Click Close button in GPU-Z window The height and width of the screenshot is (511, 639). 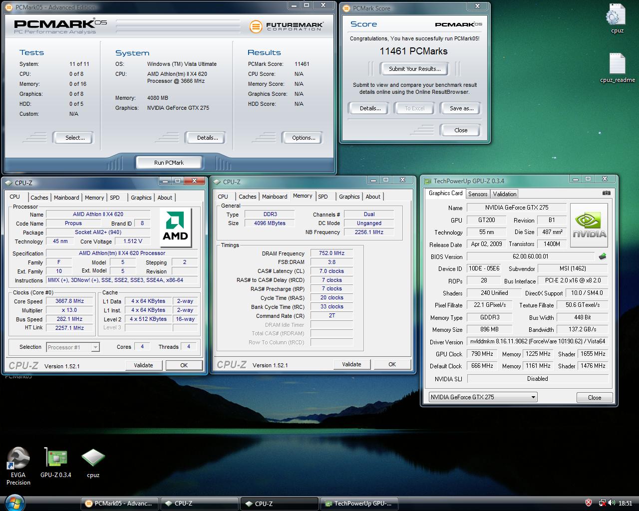point(595,398)
